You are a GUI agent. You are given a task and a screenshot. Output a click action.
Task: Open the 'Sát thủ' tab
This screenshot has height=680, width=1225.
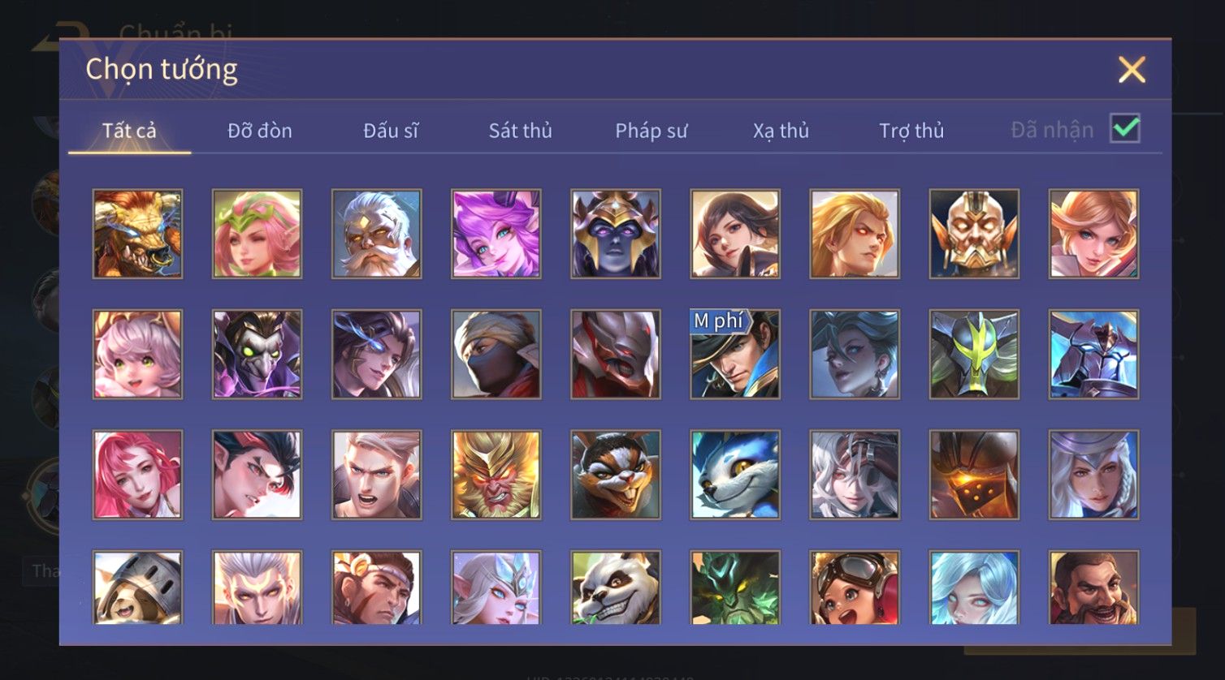pos(520,131)
